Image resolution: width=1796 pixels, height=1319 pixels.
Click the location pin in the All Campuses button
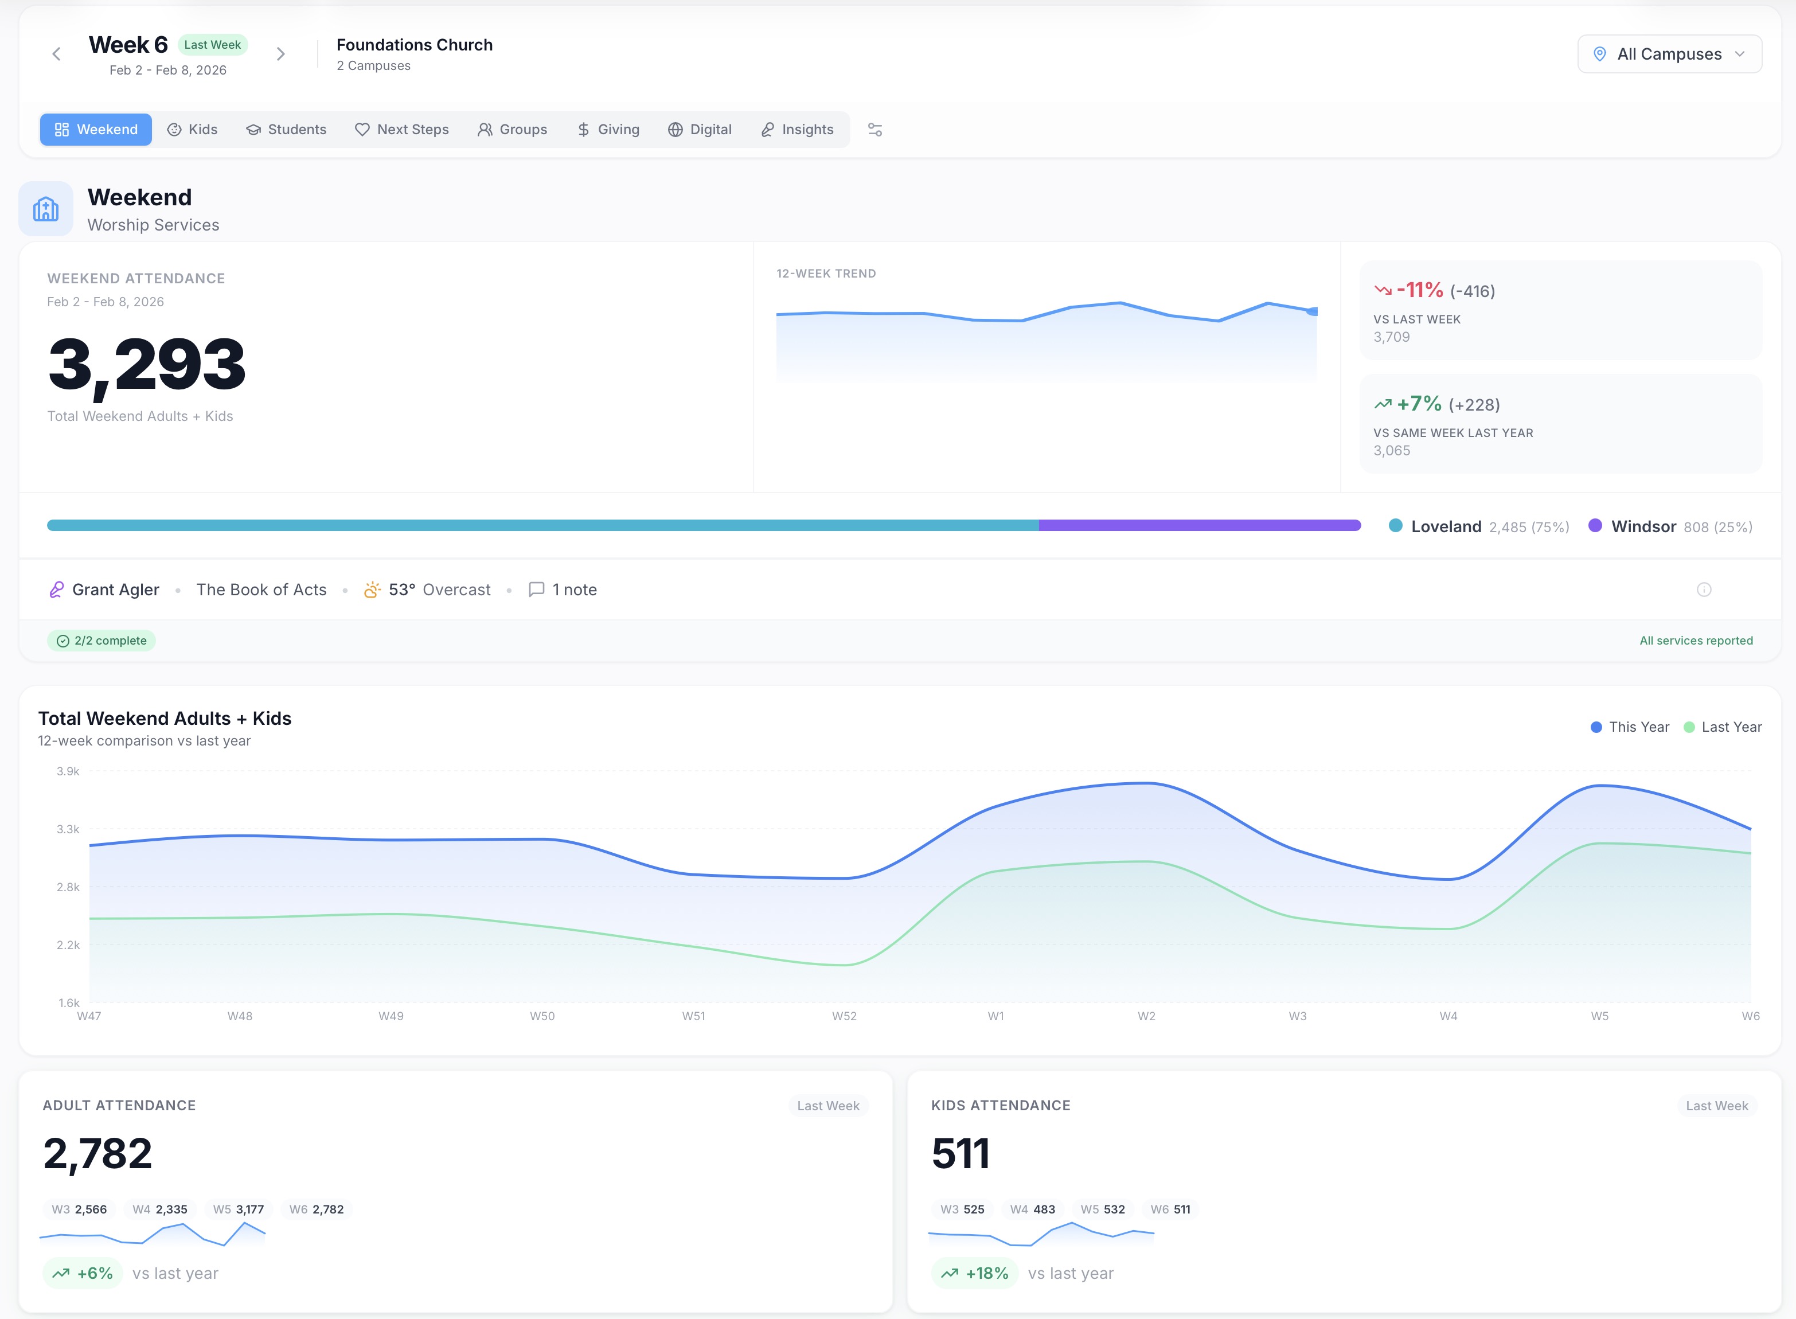coord(1600,53)
